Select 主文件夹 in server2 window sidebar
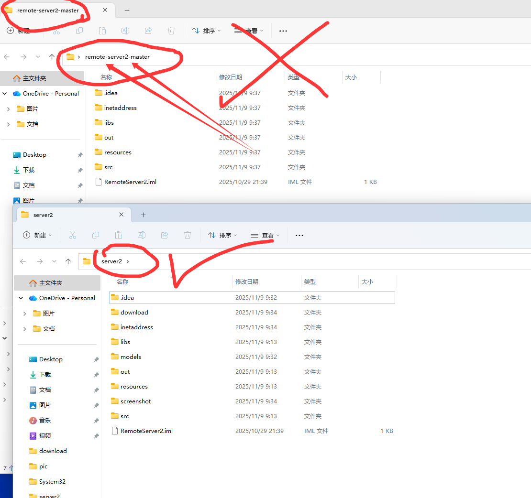The width and height of the screenshot is (531, 498). coord(57,283)
